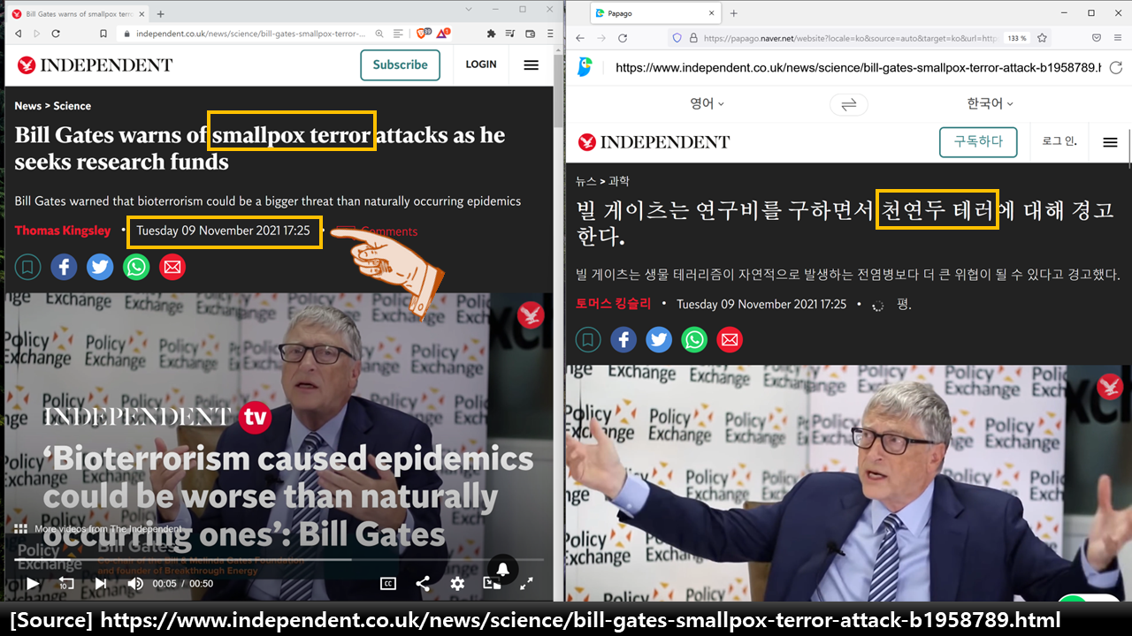Reload the Papago page in Firefox
Image resolution: width=1132 pixels, height=636 pixels.
[x=623, y=38]
